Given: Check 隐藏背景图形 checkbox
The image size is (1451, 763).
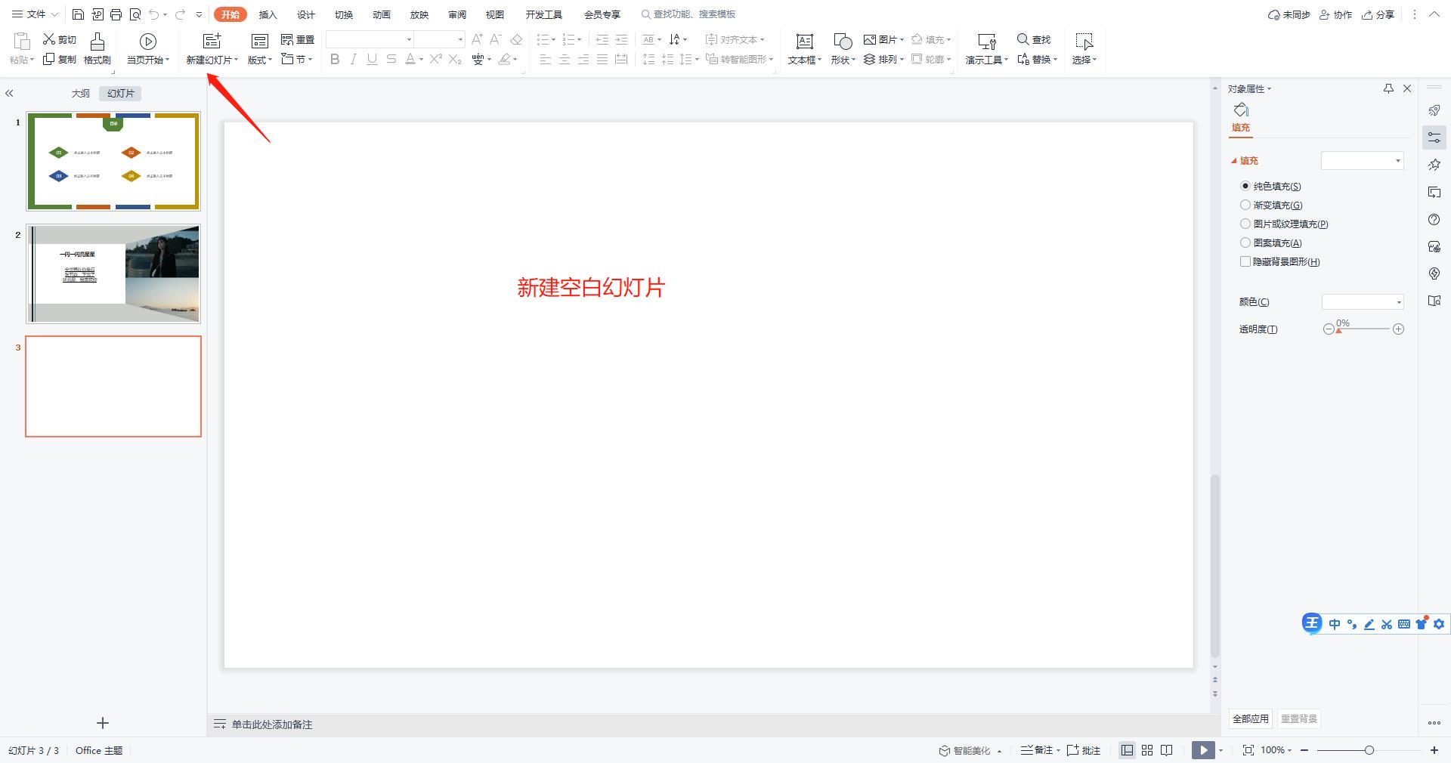Looking at the screenshot, I should pyautogui.click(x=1245, y=261).
